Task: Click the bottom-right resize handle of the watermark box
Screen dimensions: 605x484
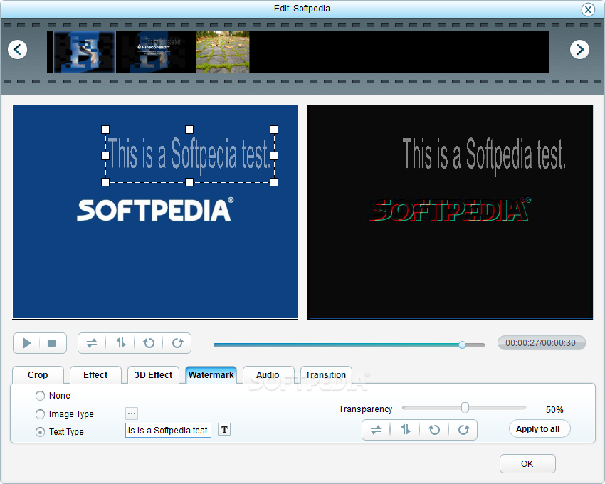Action: (274, 181)
